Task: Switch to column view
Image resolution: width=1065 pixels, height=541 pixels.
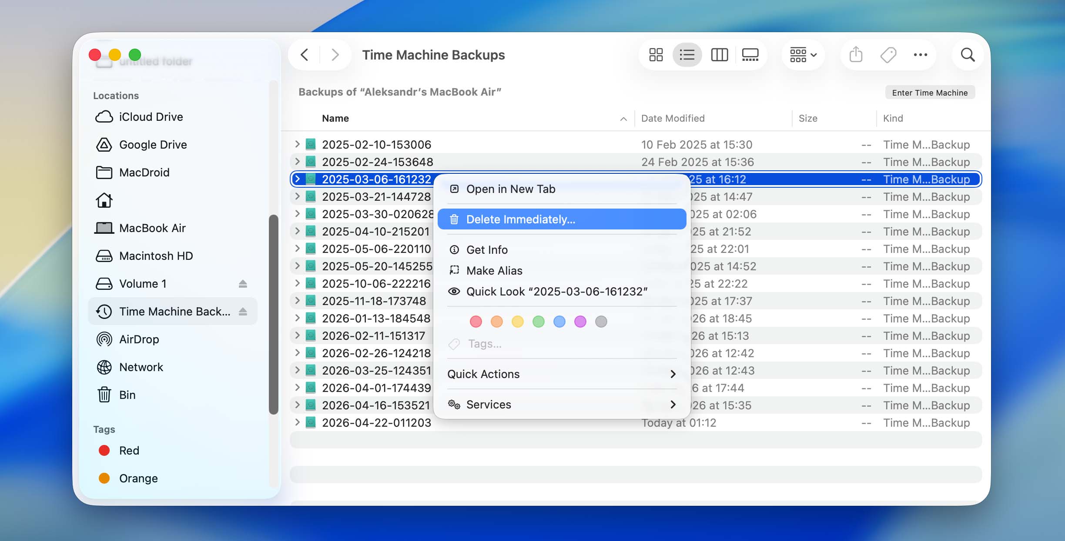Action: [x=719, y=55]
